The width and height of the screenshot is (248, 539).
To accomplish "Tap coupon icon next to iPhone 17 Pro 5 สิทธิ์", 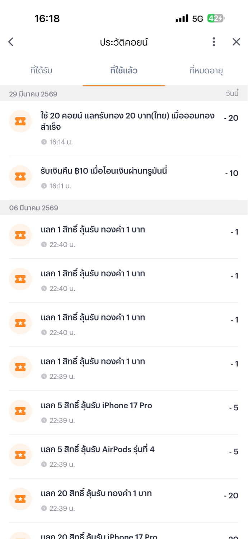I will point(20,411).
